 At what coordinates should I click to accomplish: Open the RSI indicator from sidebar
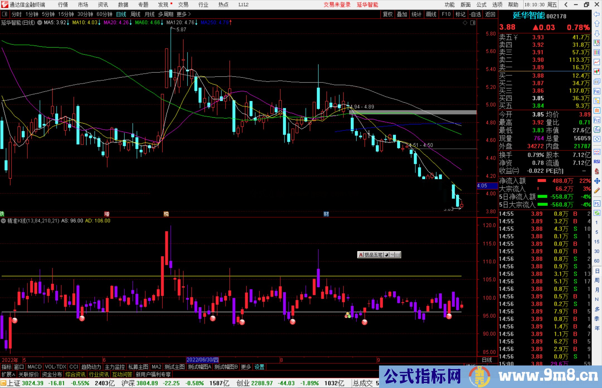[597, 162]
